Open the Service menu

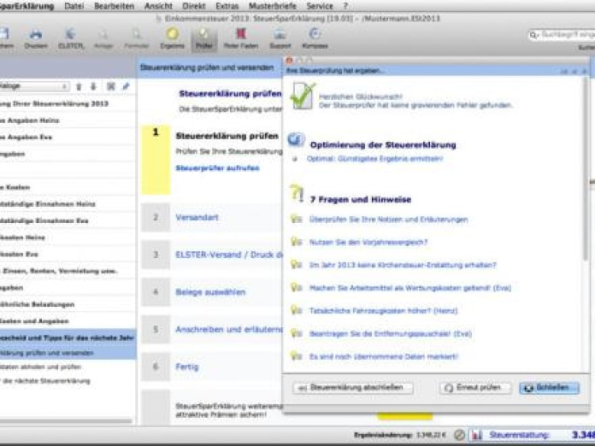point(320,6)
